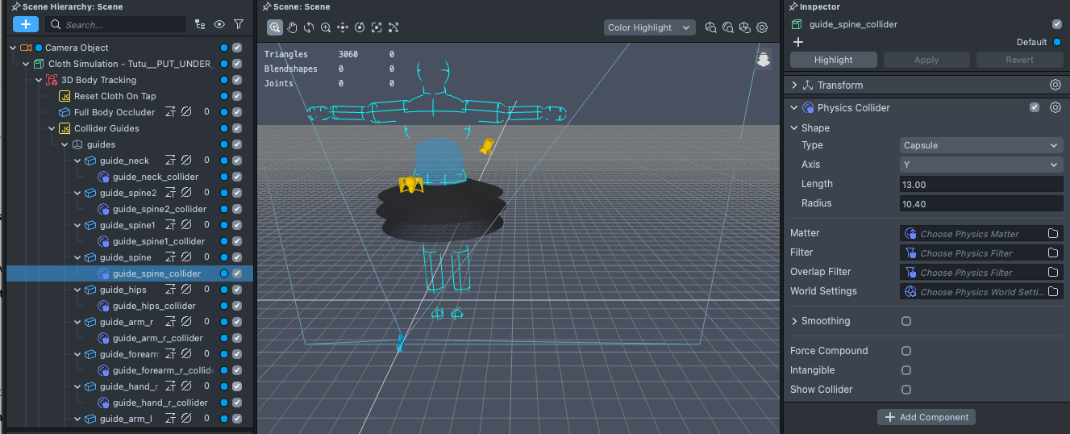Viewport: 1070px width, 434px height.
Task: Select guide_neck_collider in the hierarchy
Action: [x=155, y=177]
